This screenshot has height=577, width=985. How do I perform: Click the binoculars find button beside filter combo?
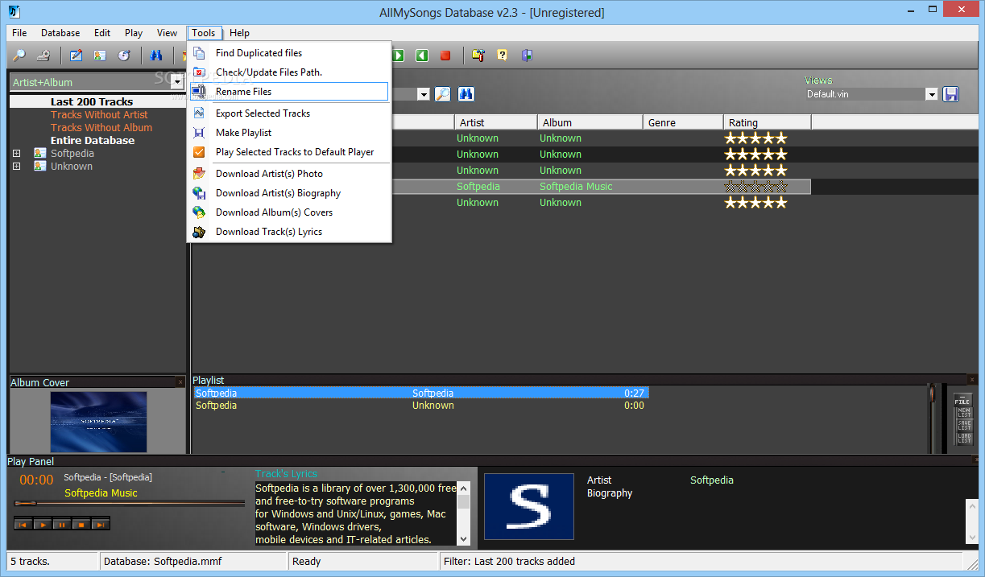466,94
